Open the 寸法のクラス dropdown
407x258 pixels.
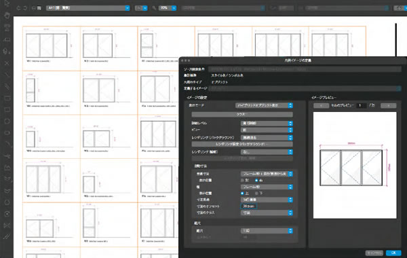[267, 213]
